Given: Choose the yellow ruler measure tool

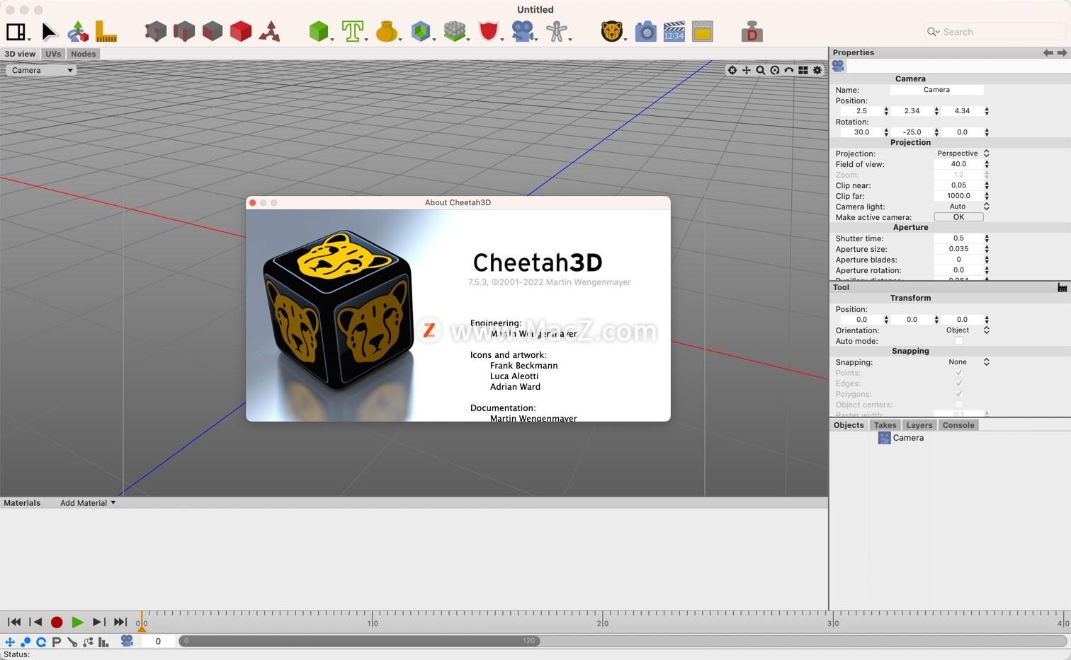Looking at the screenshot, I should [106, 32].
